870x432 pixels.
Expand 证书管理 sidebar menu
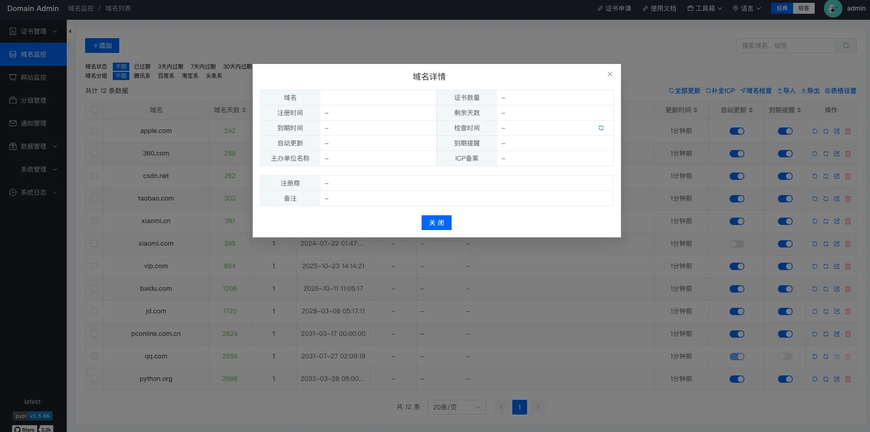pos(33,31)
